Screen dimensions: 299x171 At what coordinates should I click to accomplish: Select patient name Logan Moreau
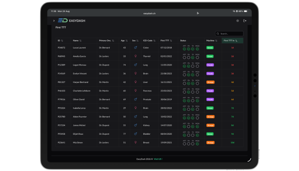pyautogui.click(x=79, y=65)
